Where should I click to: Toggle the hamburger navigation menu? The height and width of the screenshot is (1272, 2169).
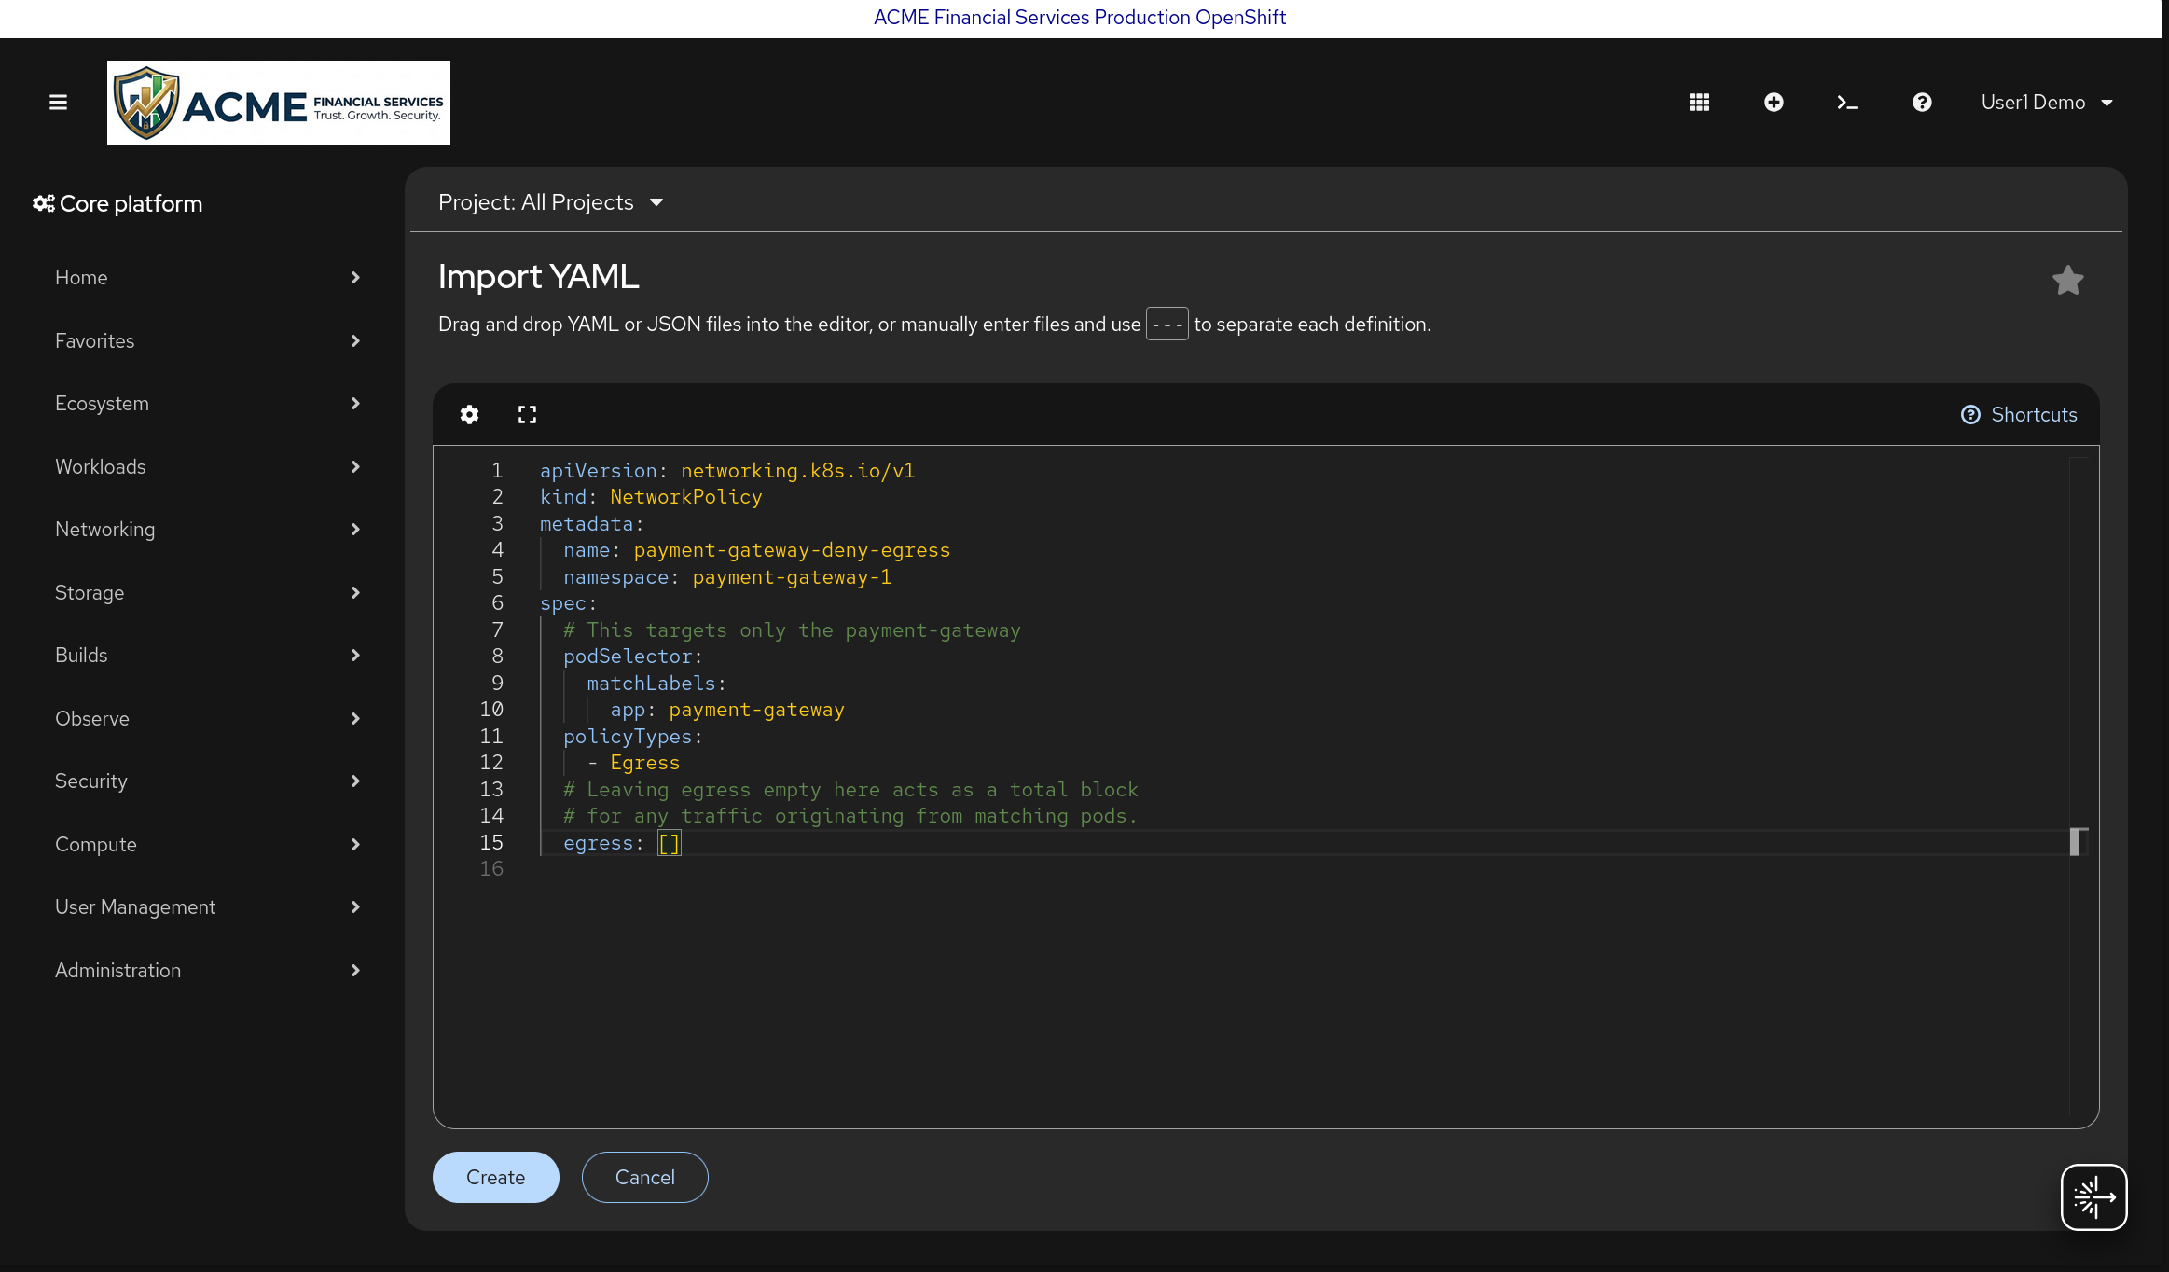58,103
